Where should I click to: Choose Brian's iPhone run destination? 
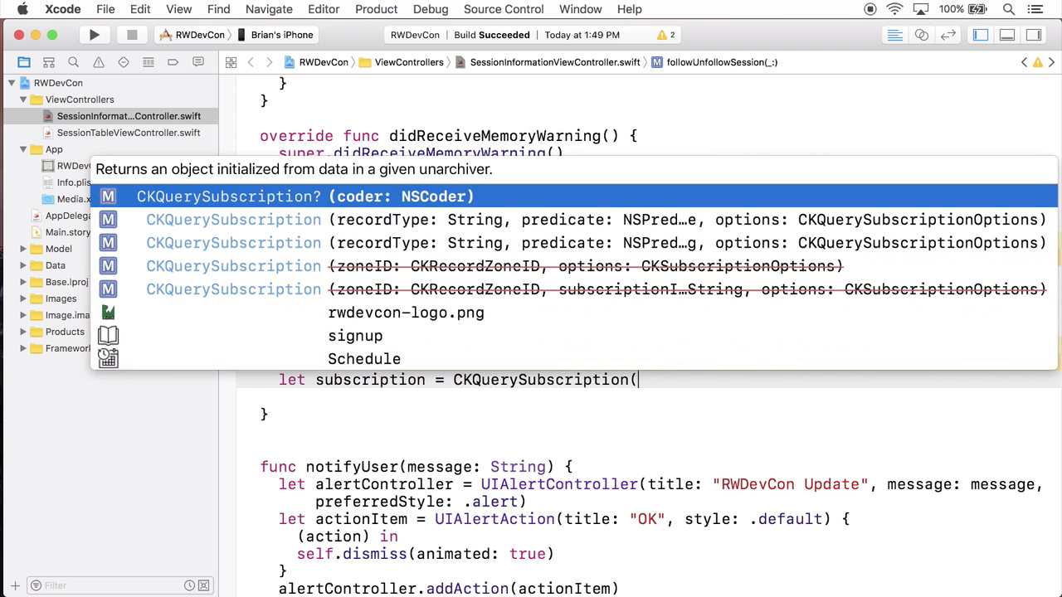pyautogui.click(x=275, y=35)
